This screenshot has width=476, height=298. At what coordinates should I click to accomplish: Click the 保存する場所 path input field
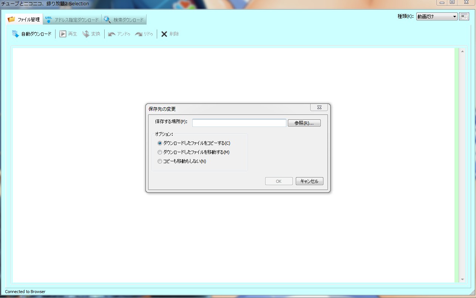pyautogui.click(x=239, y=123)
